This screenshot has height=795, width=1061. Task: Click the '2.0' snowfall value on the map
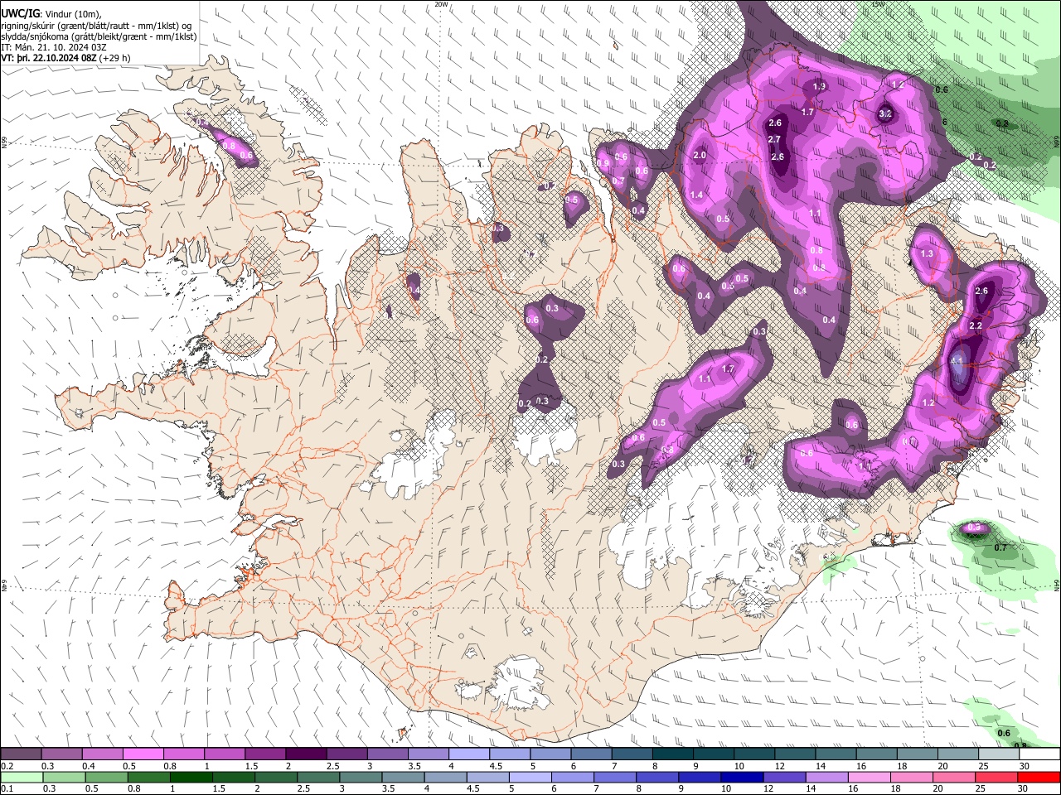click(x=700, y=156)
